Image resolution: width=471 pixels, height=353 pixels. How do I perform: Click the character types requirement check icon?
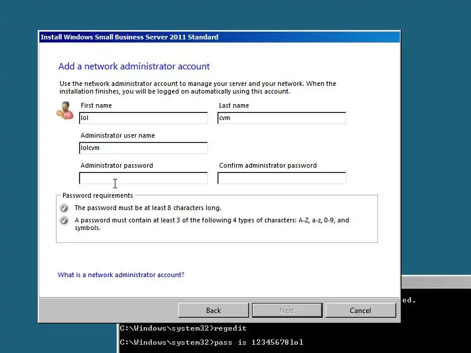pyautogui.click(x=64, y=221)
